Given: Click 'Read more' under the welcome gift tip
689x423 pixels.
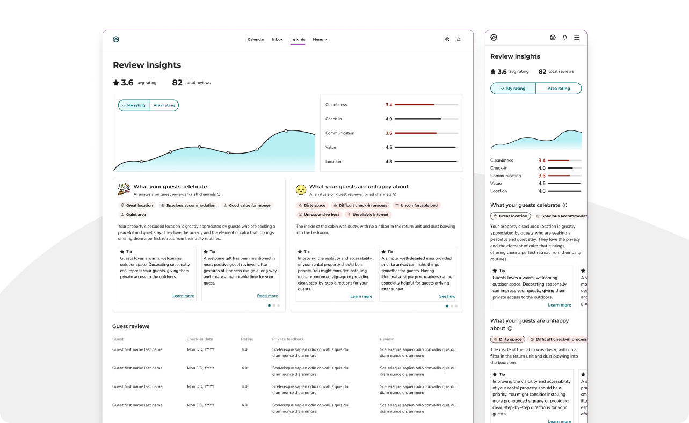Looking at the screenshot, I should coord(267,296).
